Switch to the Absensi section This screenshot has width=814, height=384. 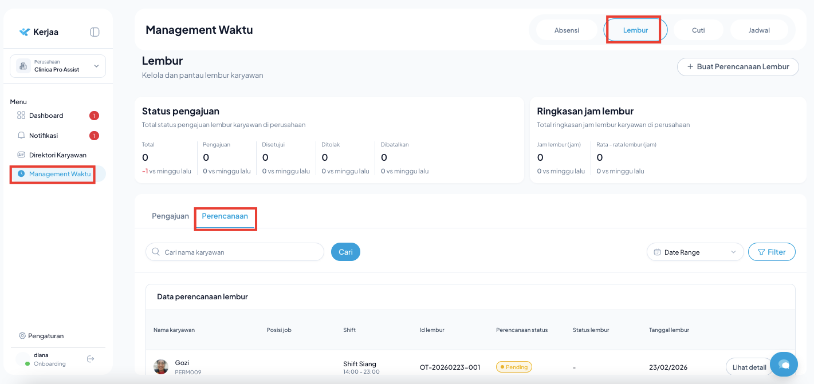pos(567,30)
